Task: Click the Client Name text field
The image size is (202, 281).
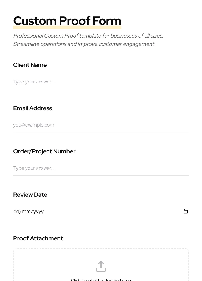Action: [x=101, y=82]
